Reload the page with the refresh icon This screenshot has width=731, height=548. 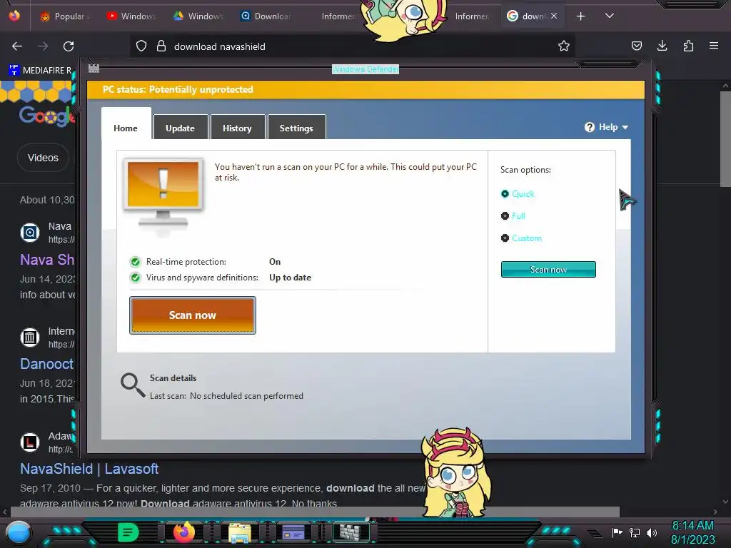click(69, 46)
